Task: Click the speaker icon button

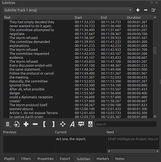Action: coord(90,124)
